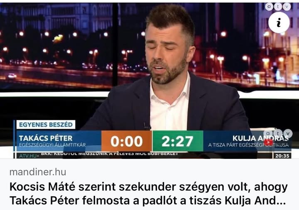Click the speaker's white shirt in video

[x=169, y=107]
